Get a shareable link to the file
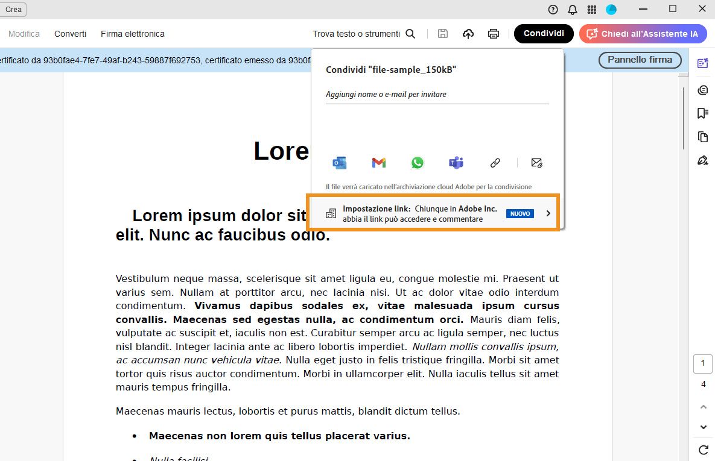The image size is (715, 461). point(495,162)
